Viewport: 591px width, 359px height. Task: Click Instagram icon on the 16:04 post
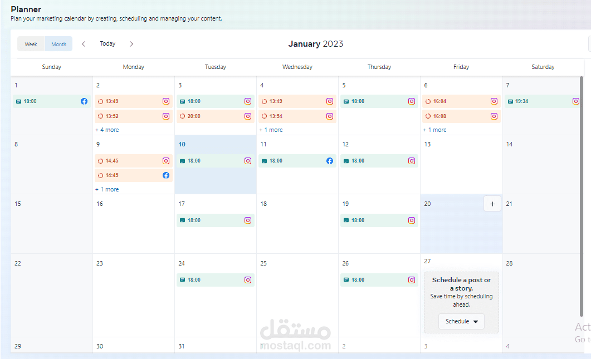(494, 101)
